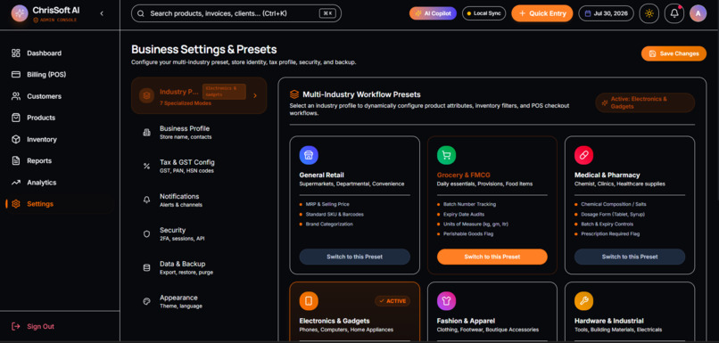Switch to the Grocery & FMCG preset

[492, 257]
